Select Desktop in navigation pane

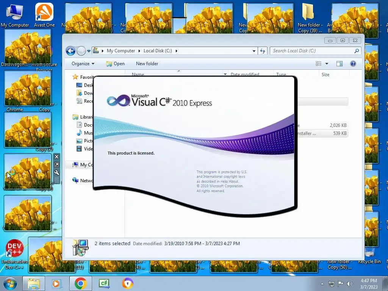tap(84, 85)
